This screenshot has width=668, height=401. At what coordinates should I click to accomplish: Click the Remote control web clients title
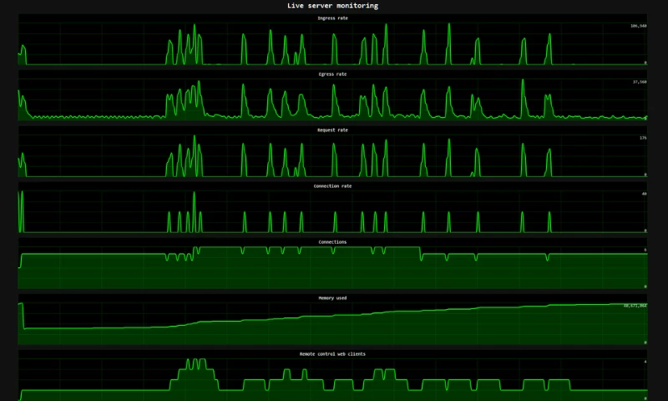coord(332,354)
